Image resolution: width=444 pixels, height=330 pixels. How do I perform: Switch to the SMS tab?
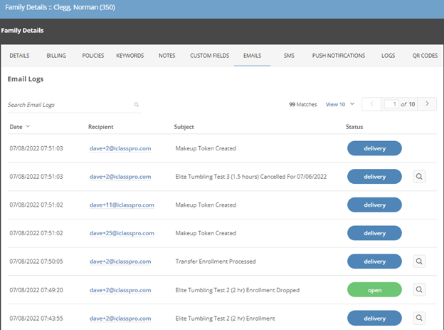coord(289,56)
